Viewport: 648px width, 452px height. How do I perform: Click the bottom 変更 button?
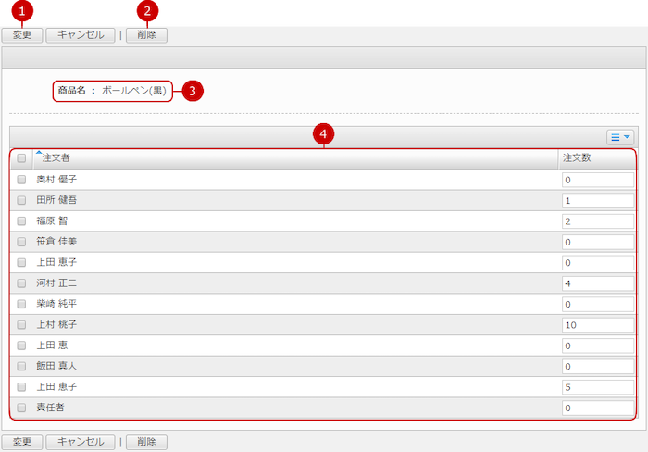click(22, 442)
